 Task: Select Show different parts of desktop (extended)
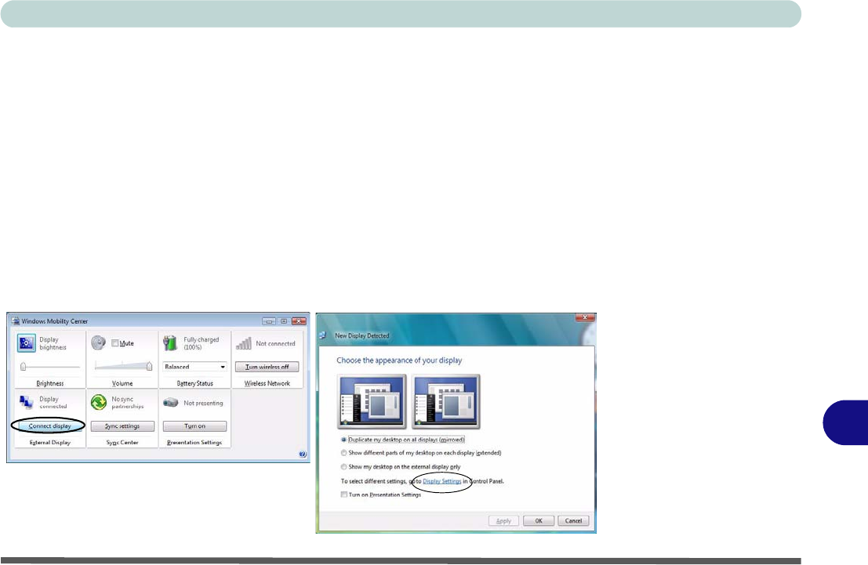click(343, 453)
